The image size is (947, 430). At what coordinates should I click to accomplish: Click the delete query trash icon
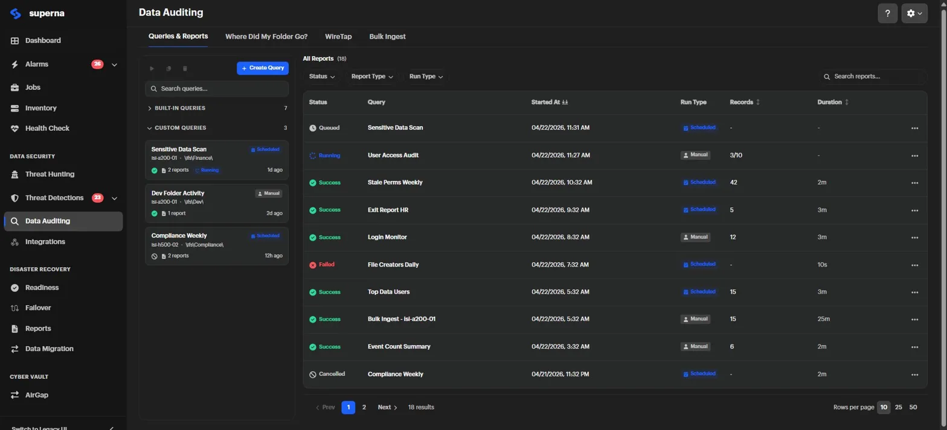click(185, 69)
